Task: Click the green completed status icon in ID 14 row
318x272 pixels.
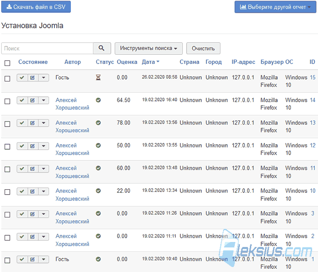Action: pos(99,100)
